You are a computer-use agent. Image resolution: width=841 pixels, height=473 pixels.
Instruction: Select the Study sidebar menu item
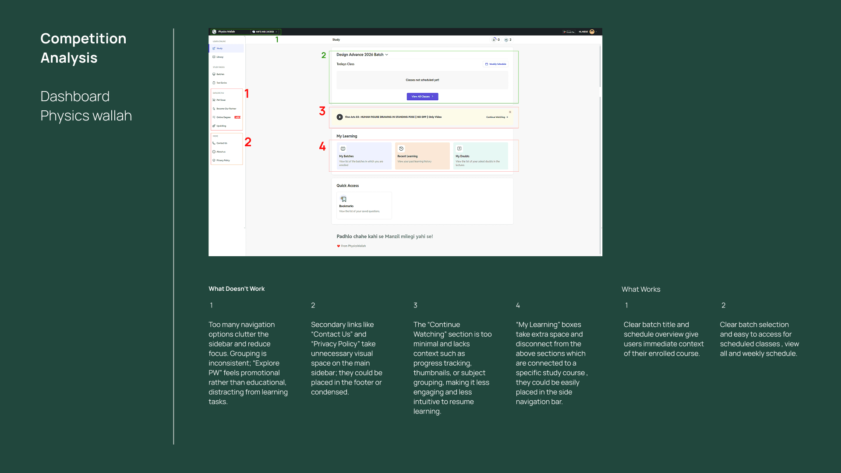click(219, 48)
